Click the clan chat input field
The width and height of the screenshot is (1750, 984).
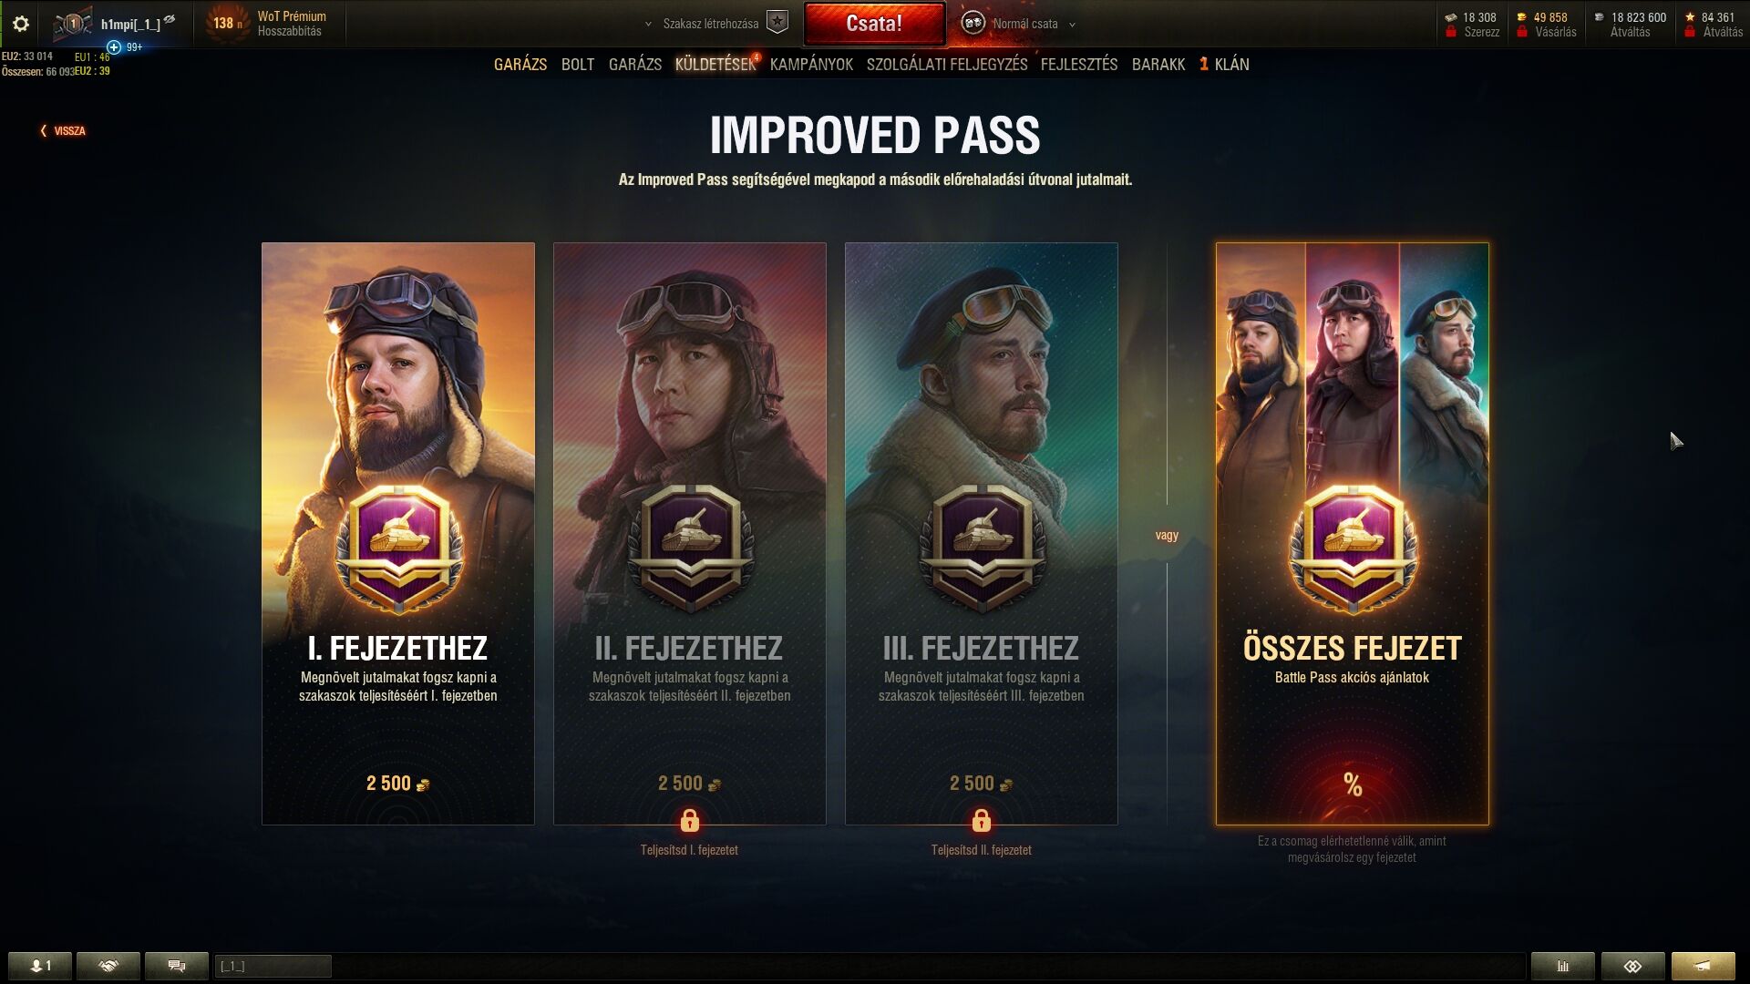[x=273, y=966]
